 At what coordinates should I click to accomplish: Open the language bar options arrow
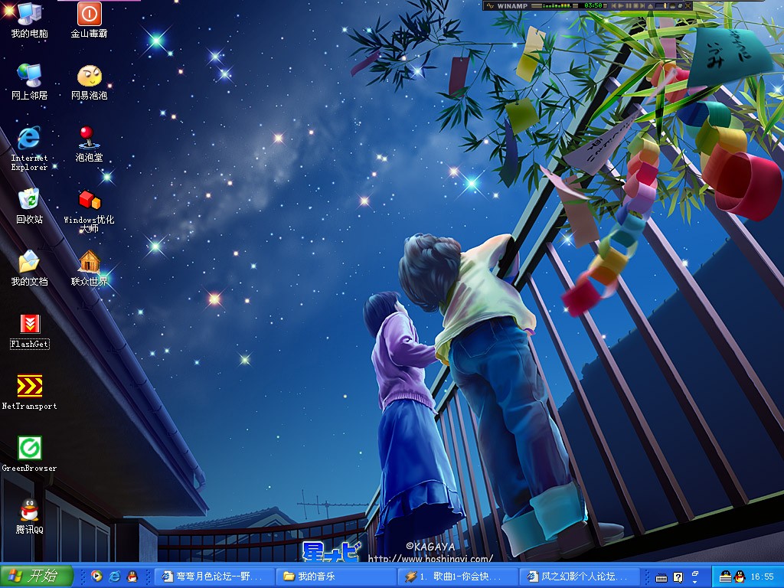695,582
